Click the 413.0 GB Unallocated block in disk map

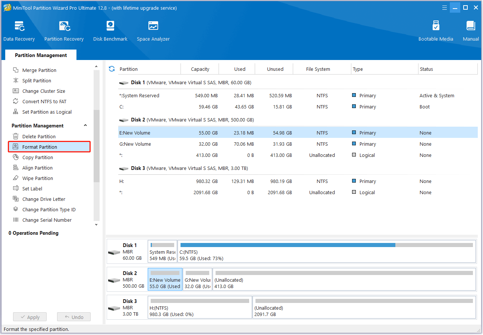344,279
